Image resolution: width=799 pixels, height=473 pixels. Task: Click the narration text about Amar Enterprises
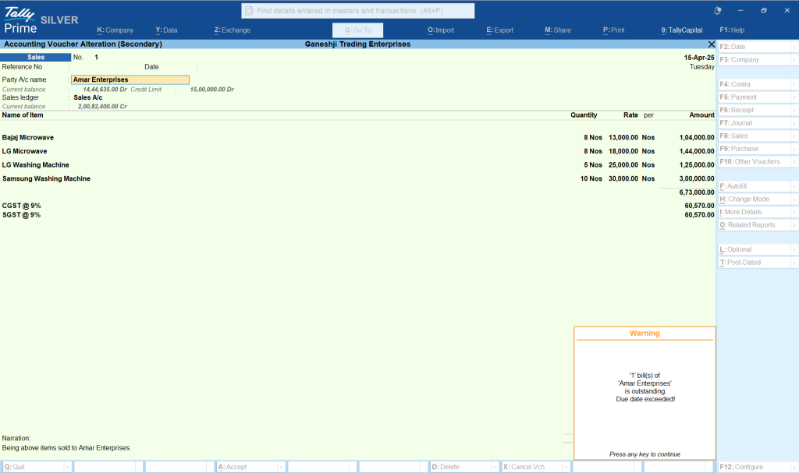66,448
